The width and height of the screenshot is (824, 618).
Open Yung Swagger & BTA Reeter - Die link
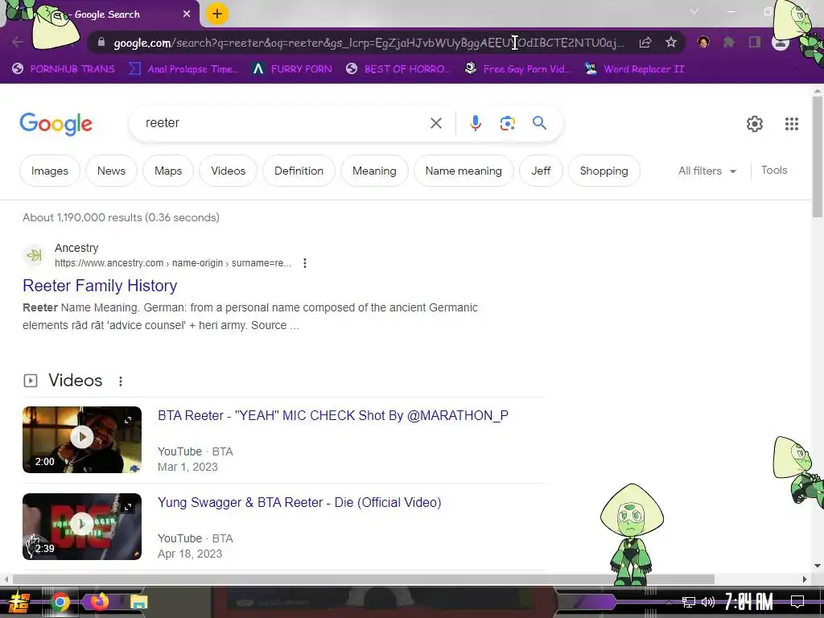(x=299, y=502)
